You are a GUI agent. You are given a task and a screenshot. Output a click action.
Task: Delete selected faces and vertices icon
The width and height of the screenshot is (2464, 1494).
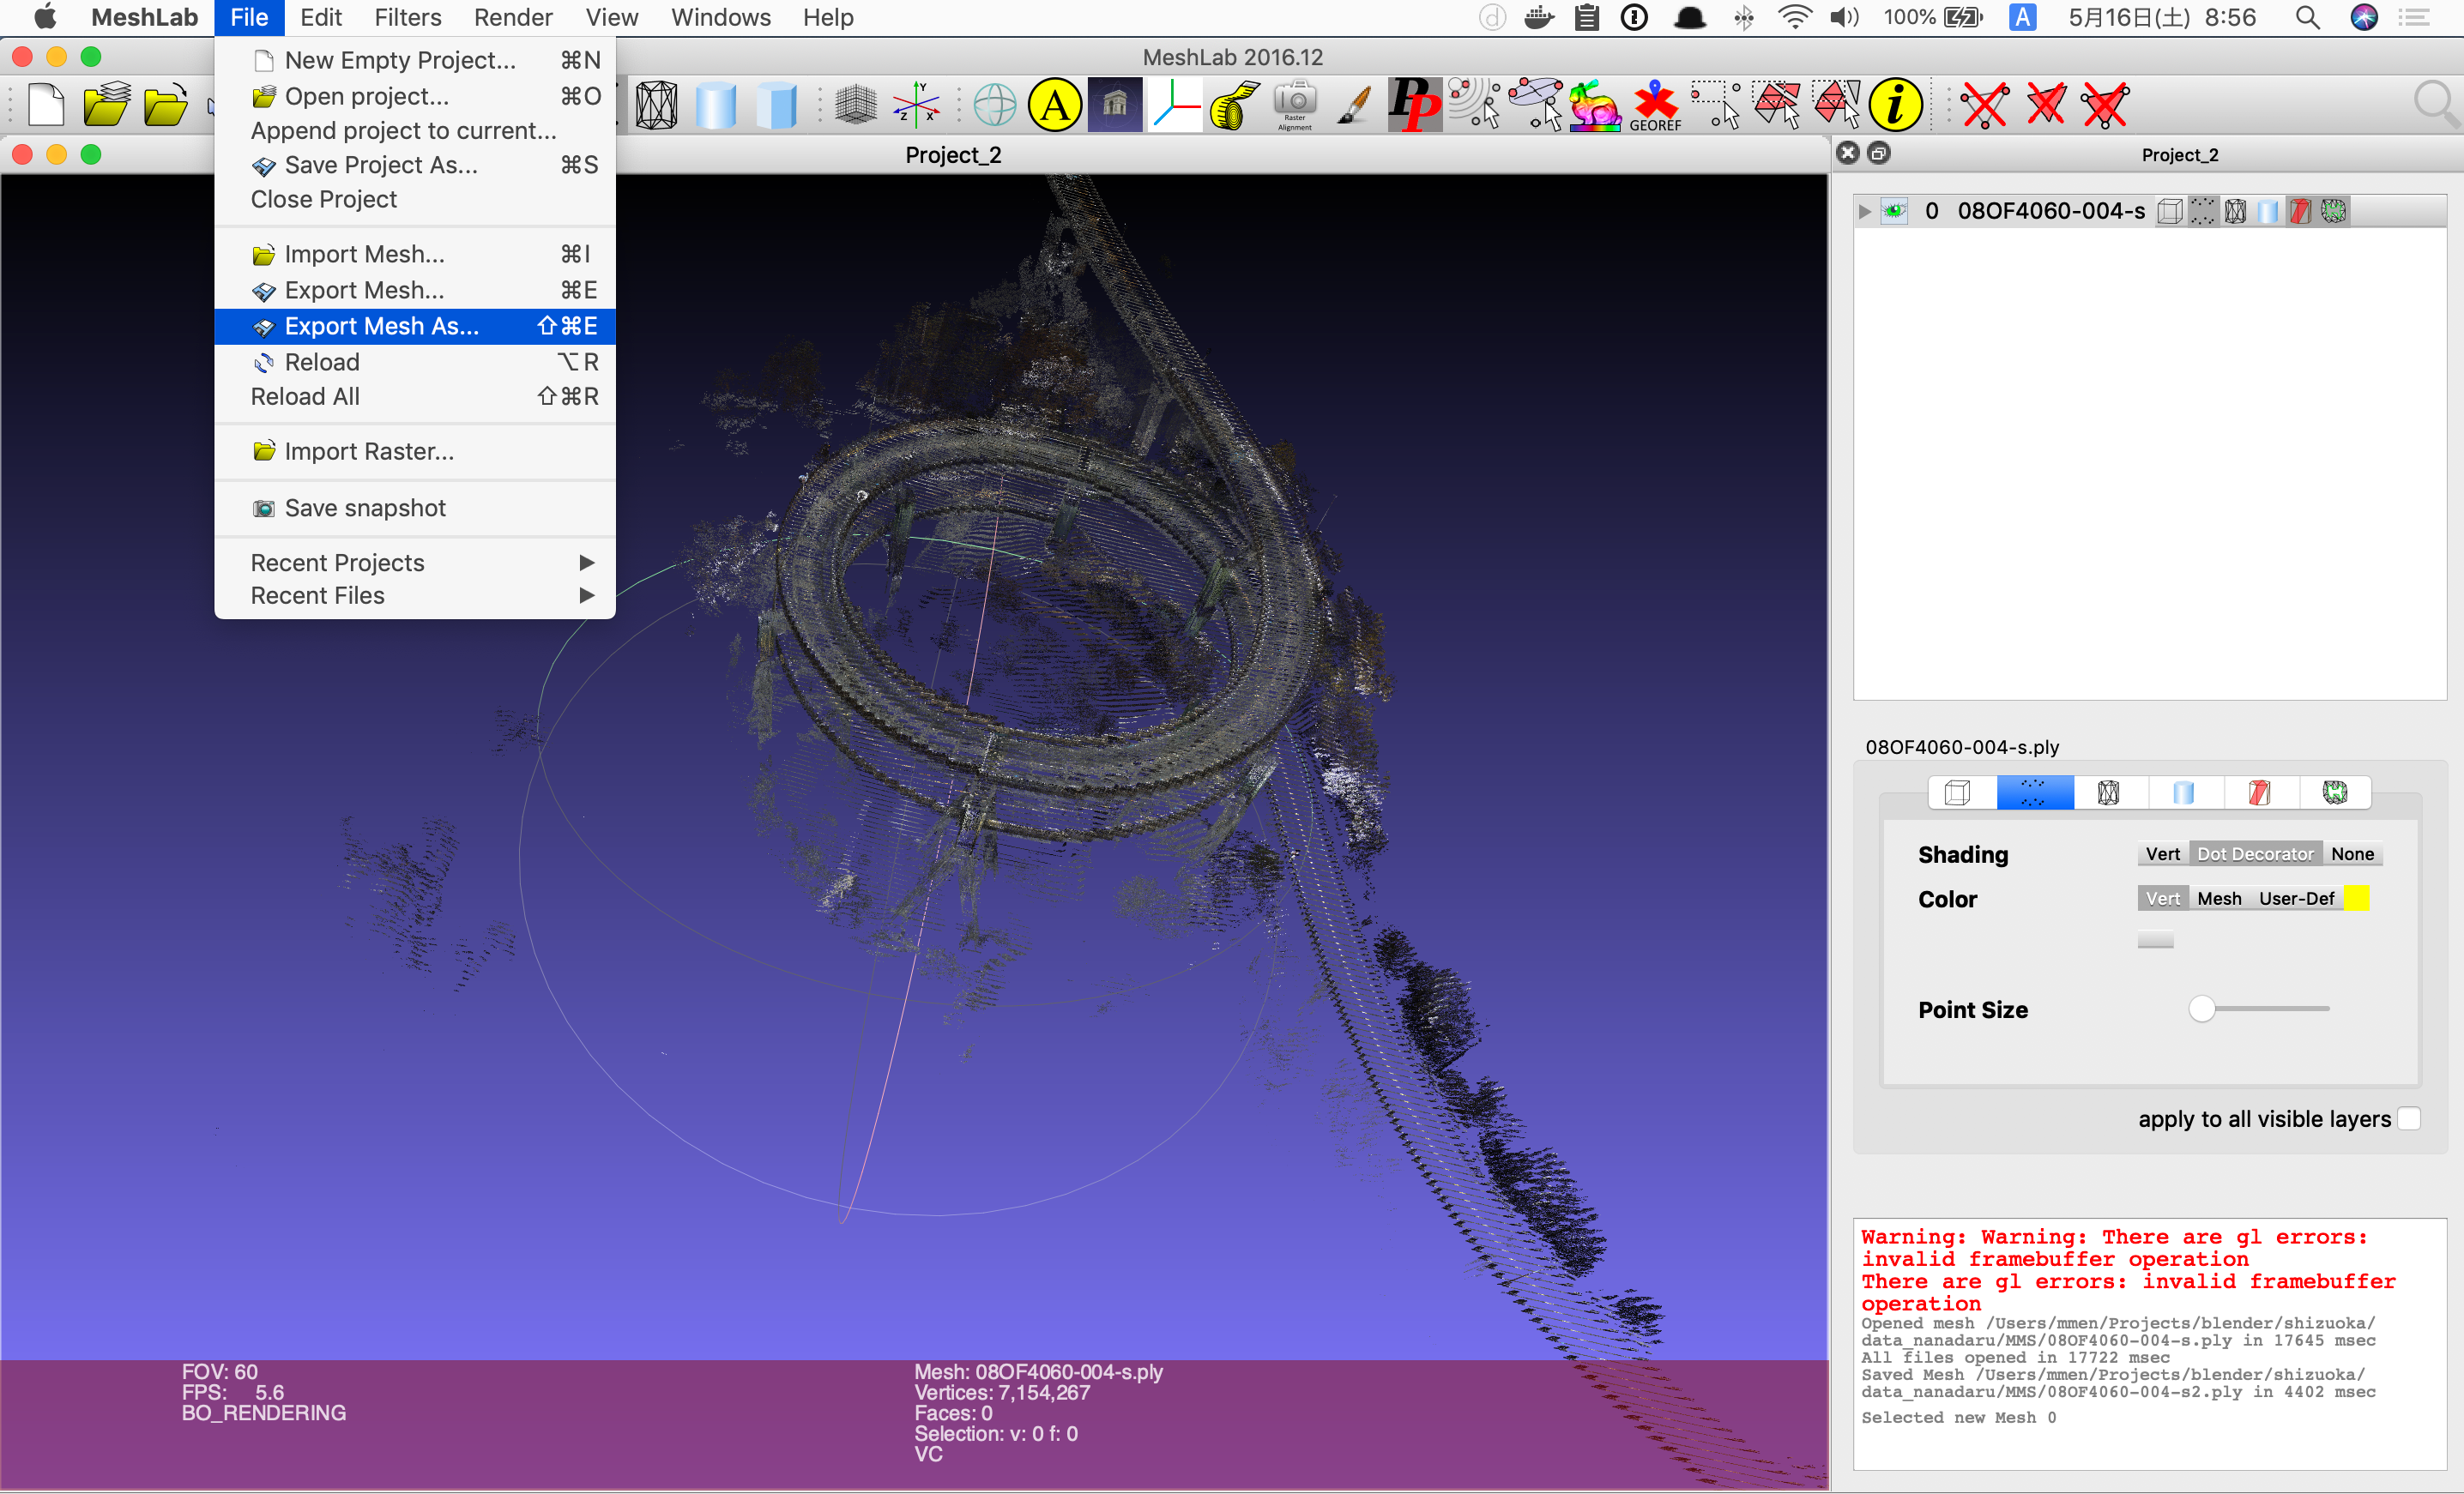(2106, 105)
